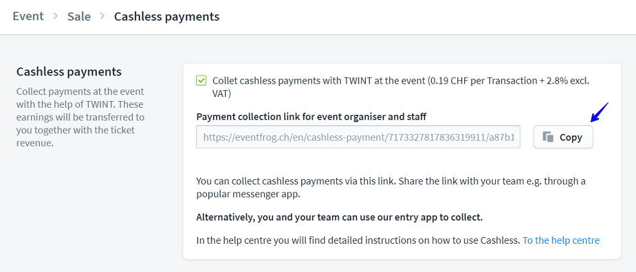636x272 pixels.
Task: Click the copy icon beside the link
Action: (548, 137)
